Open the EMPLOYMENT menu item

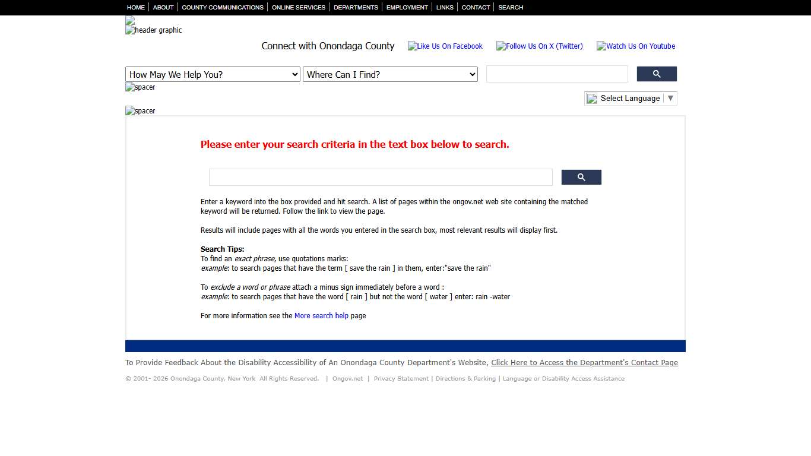(407, 8)
